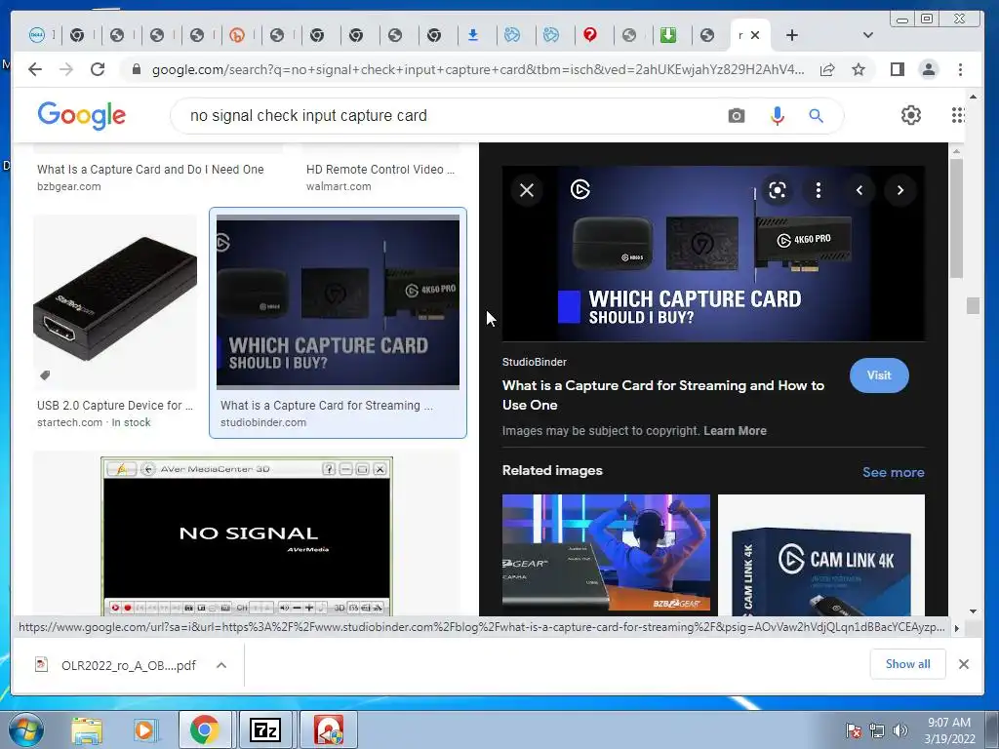This screenshot has width=999, height=749.
Task: Open a new browser tab
Action: tap(792, 35)
